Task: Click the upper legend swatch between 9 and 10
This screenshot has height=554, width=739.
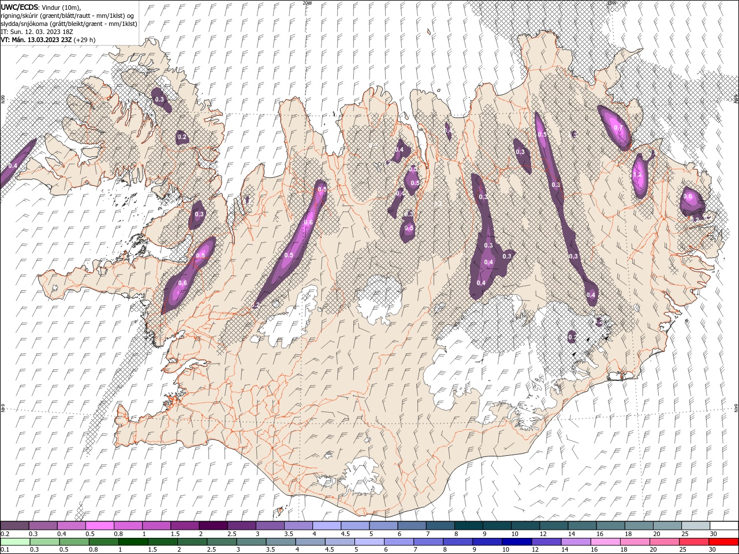Action: (x=496, y=525)
